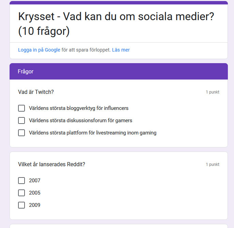Screen dimensions: 234x228
Task: Click the Vad är Twitch? question text
Action: pyautogui.click(x=36, y=92)
